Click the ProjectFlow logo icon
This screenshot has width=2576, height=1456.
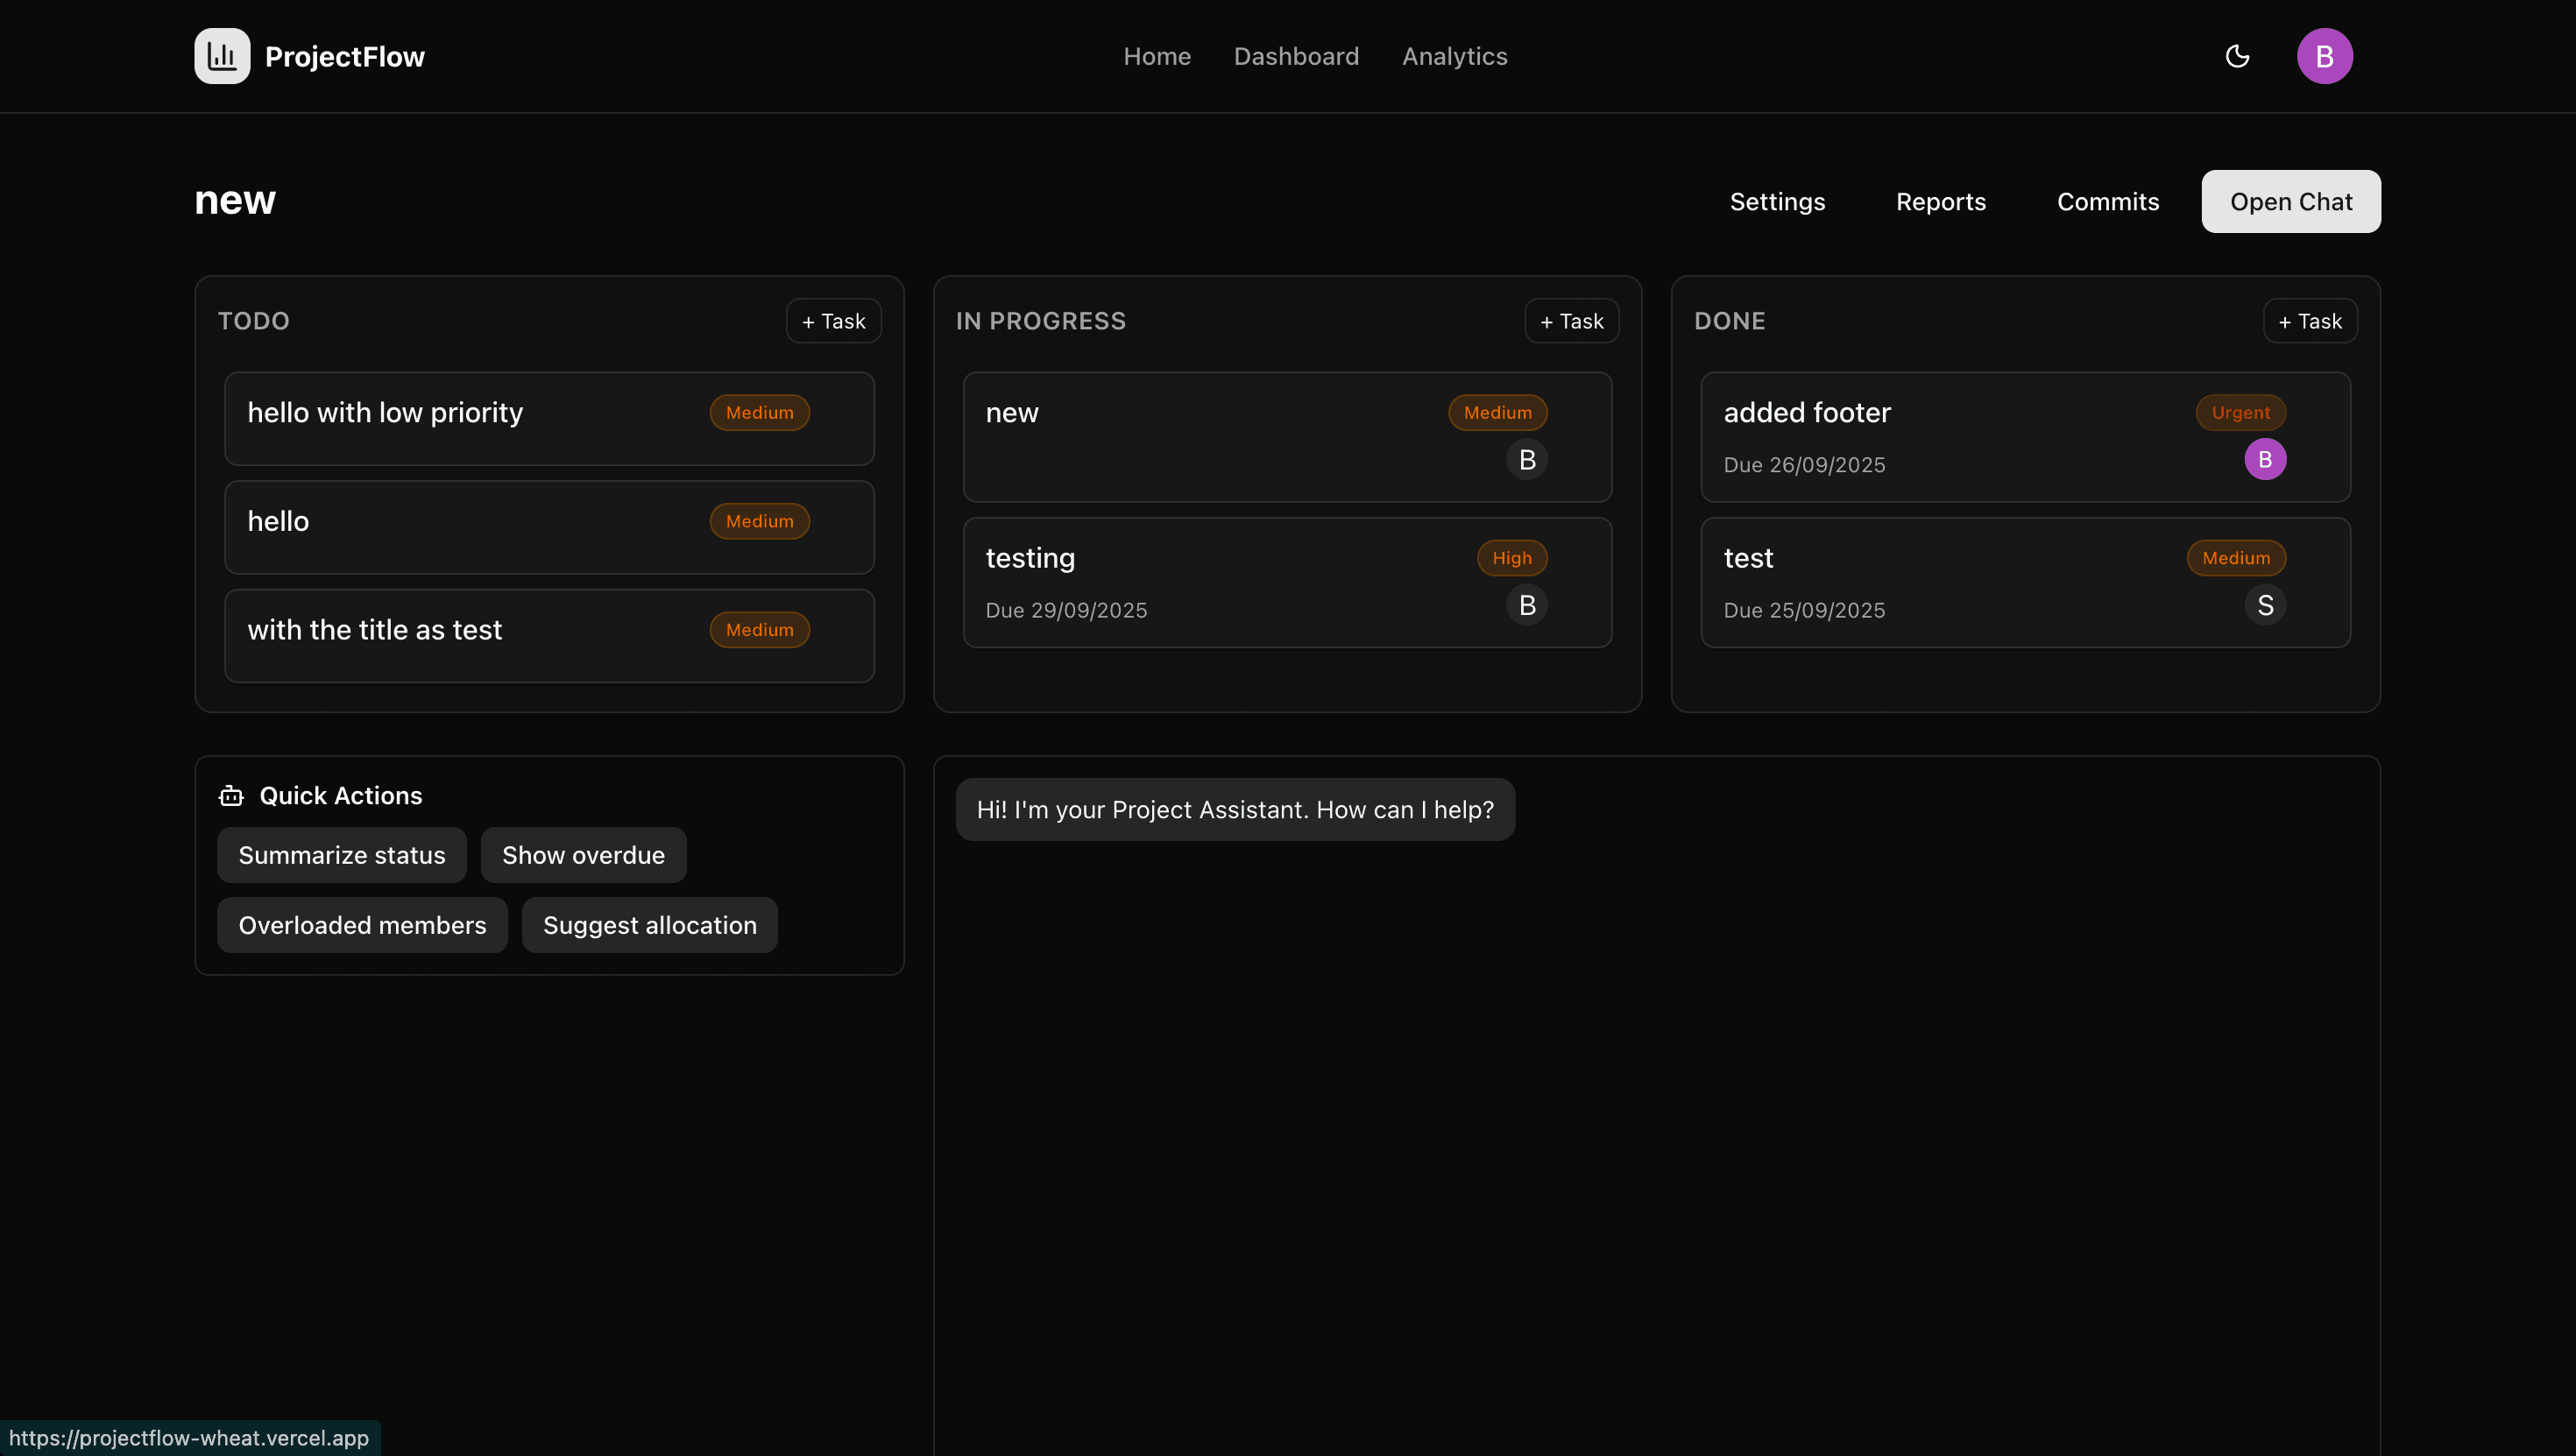click(221, 56)
